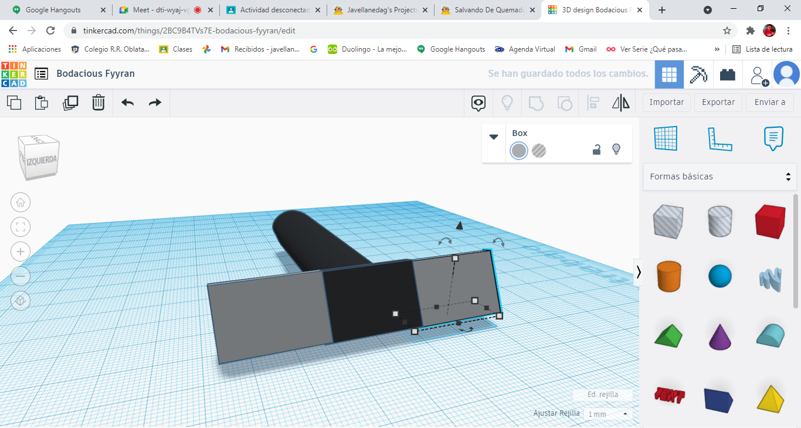Select the Workplane tool
The image size is (801, 428).
click(x=666, y=138)
